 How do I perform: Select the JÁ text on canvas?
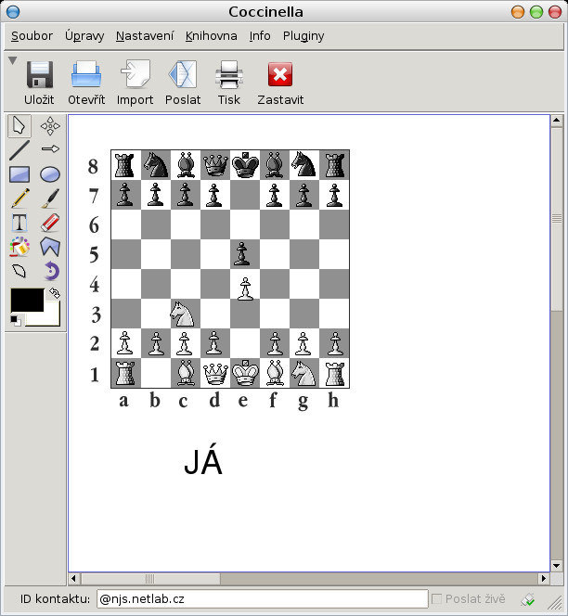[x=203, y=459]
